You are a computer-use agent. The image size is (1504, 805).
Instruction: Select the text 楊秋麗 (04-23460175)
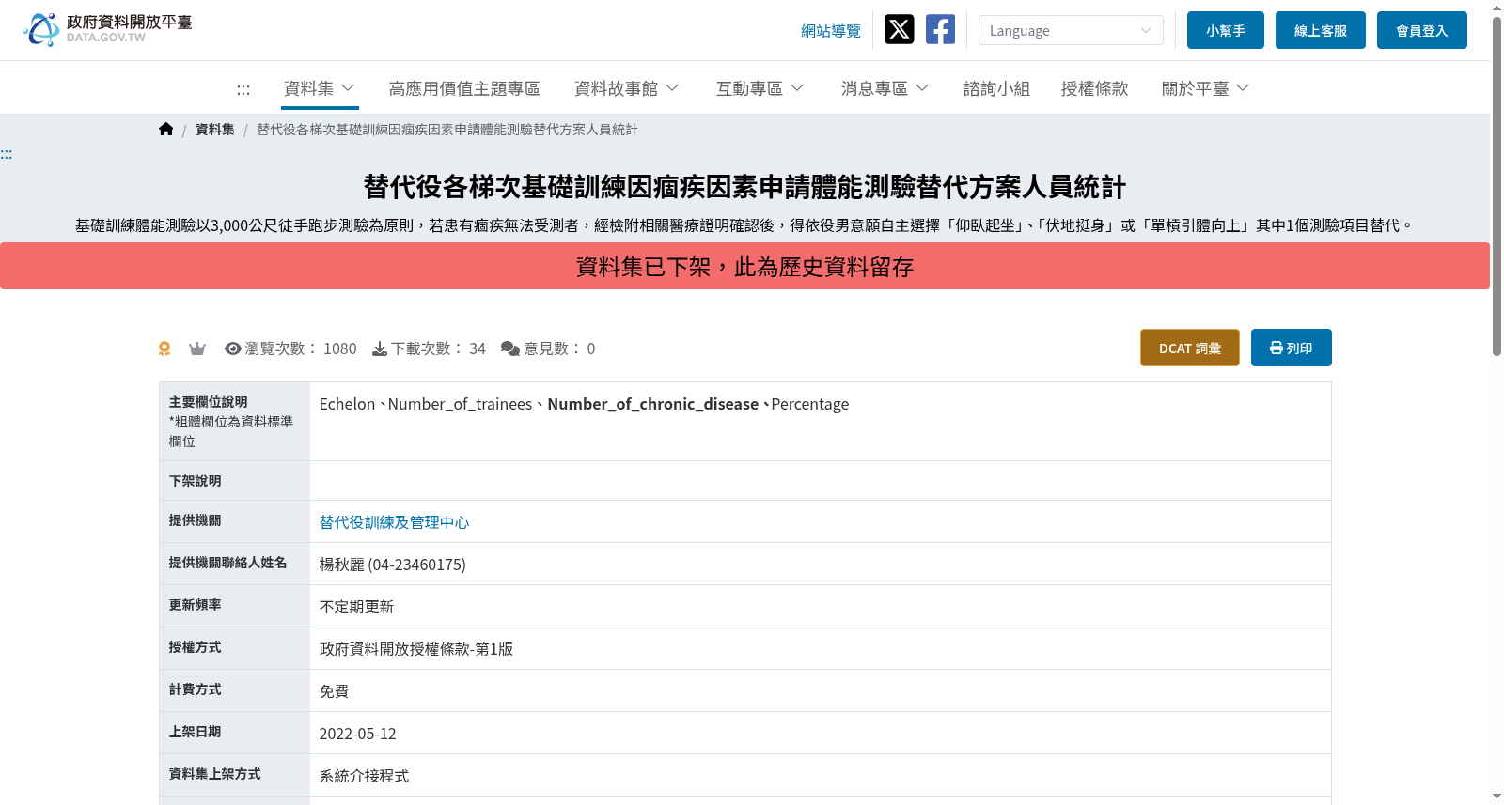pyautogui.click(x=392, y=565)
